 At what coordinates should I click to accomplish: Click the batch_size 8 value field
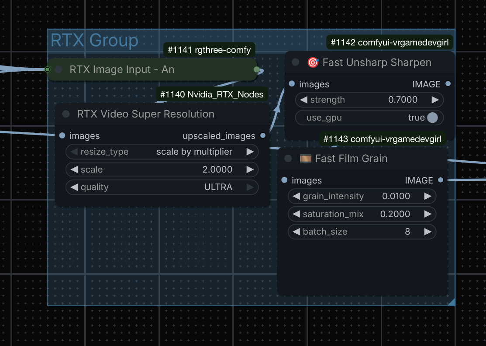[x=362, y=232]
